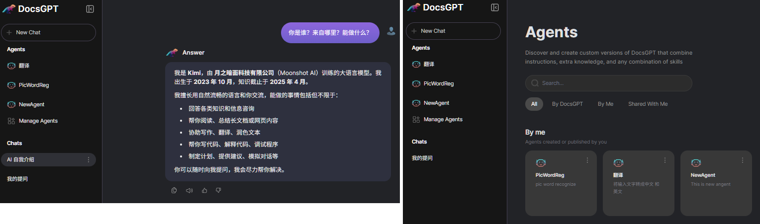
Task: Click the purple user question bubble
Action: (x=330, y=33)
